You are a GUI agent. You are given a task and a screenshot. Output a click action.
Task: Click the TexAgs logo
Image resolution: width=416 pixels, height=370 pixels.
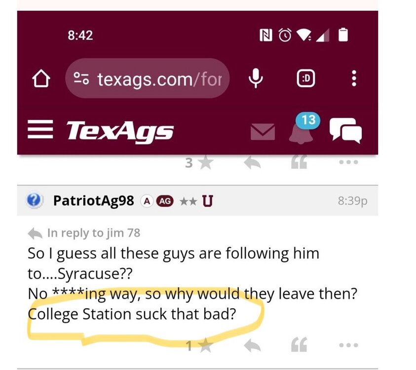pos(119,131)
